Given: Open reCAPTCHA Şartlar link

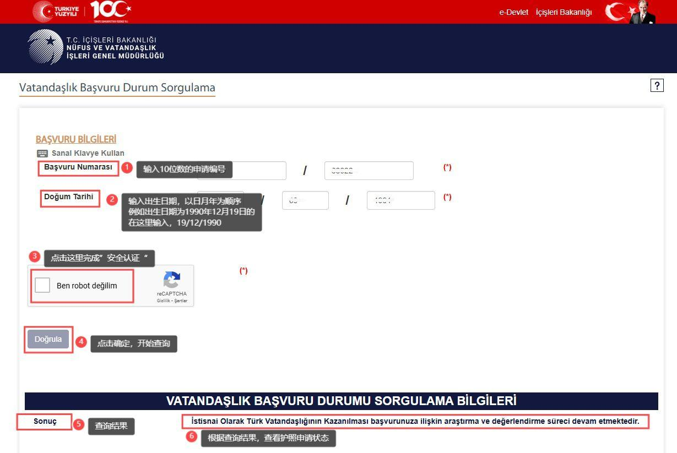Looking at the screenshot, I should pos(181,301).
